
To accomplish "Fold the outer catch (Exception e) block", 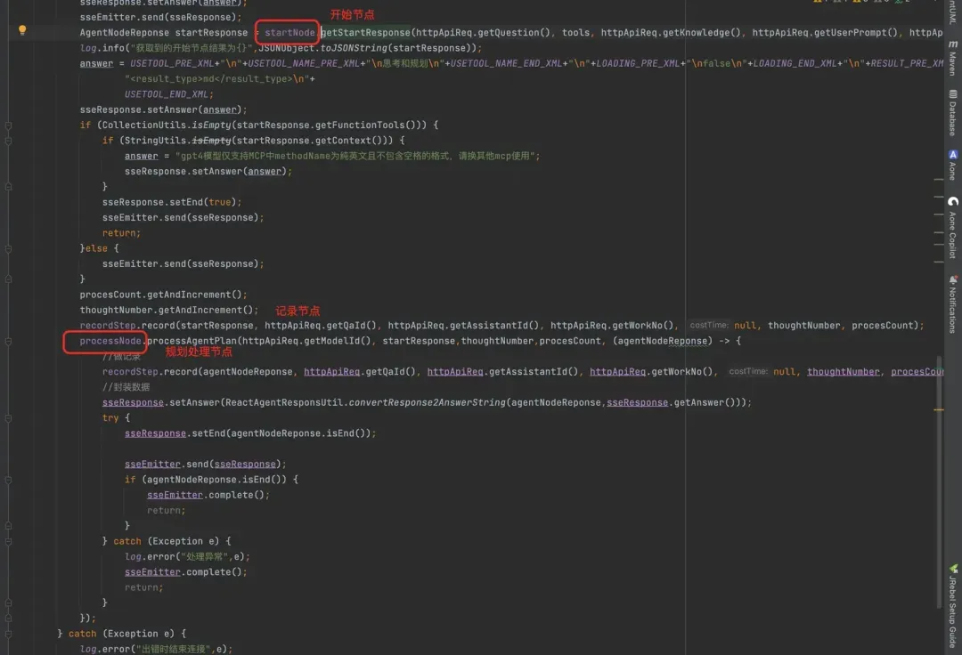I will coord(9,635).
